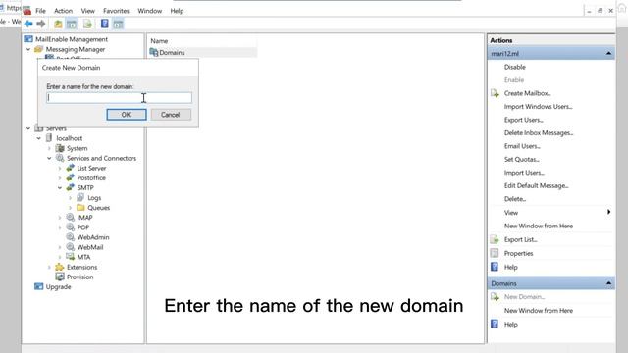Open the Window menu
This screenshot has width=628, height=353.
[x=150, y=11]
